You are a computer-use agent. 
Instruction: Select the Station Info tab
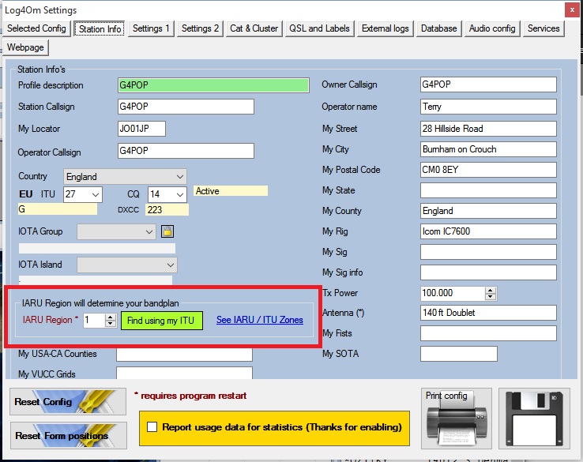[x=100, y=28]
